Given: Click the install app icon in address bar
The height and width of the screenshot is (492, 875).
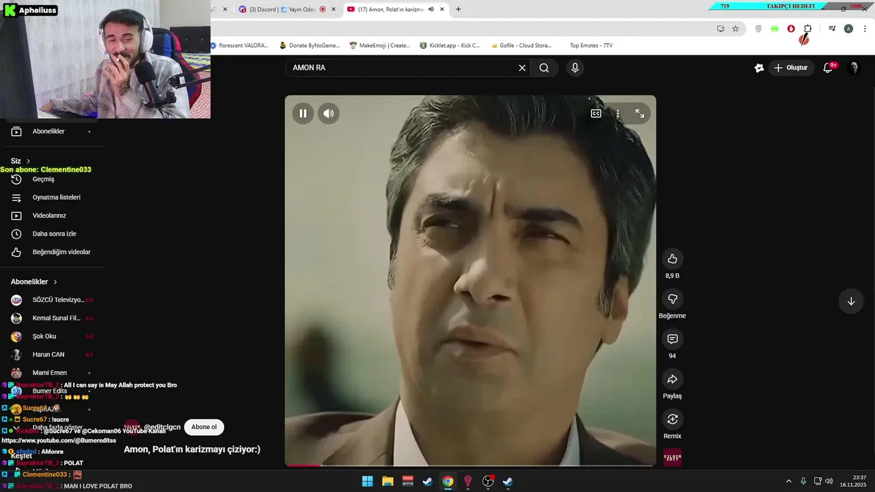Looking at the screenshot, I should [721, 29].
